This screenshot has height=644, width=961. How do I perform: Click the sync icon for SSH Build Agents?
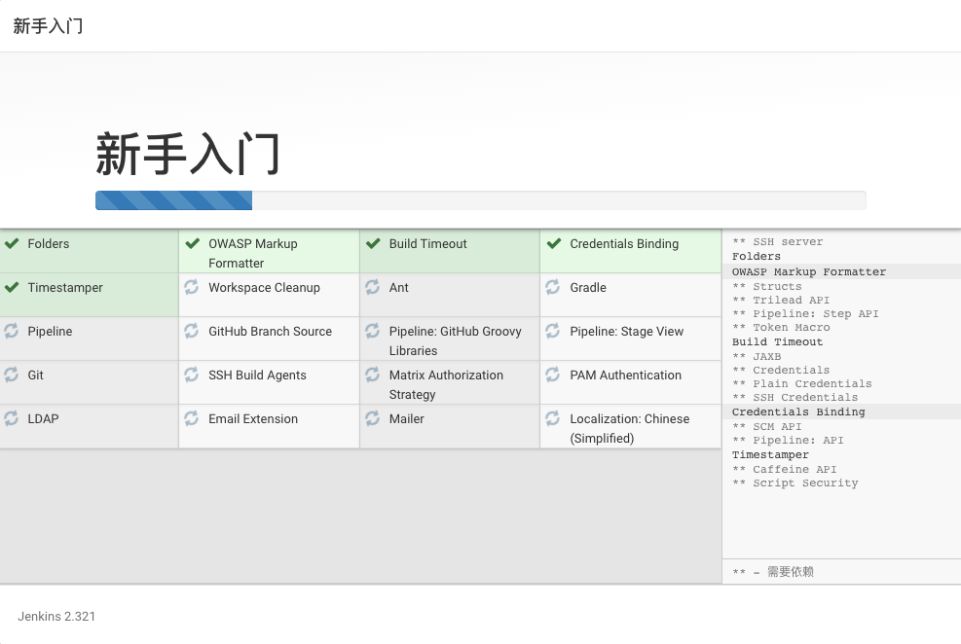[x=192, y=374]
